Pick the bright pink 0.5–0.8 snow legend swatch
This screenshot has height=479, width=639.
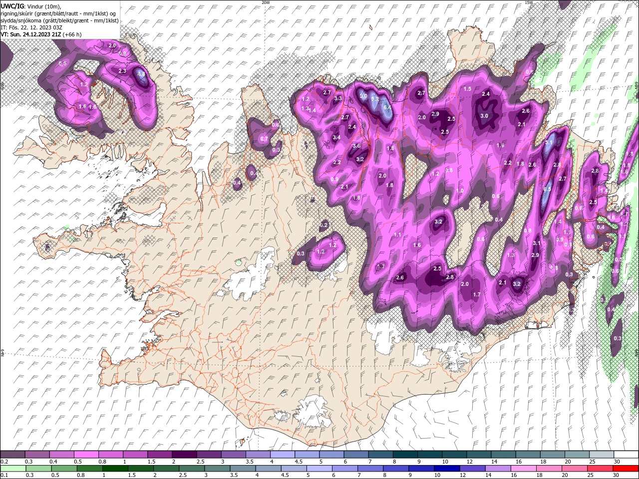[x=86, y=455]
